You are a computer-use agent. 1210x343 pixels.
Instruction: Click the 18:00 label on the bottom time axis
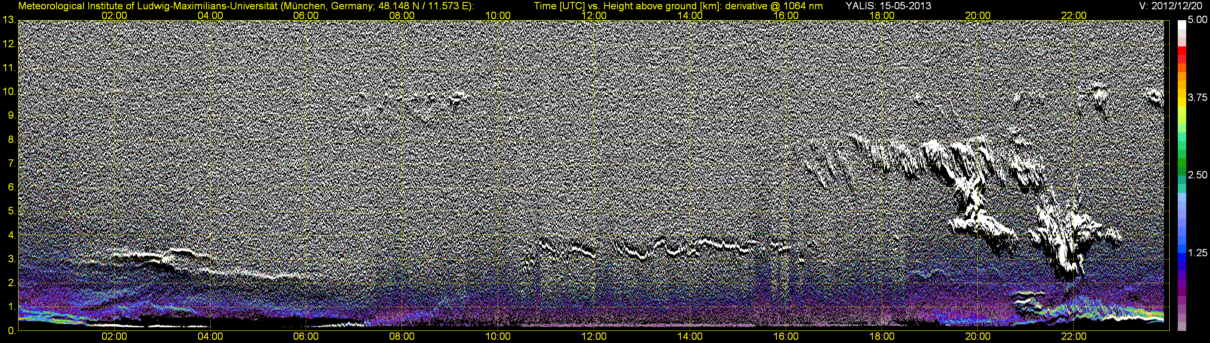pos(882,337)
